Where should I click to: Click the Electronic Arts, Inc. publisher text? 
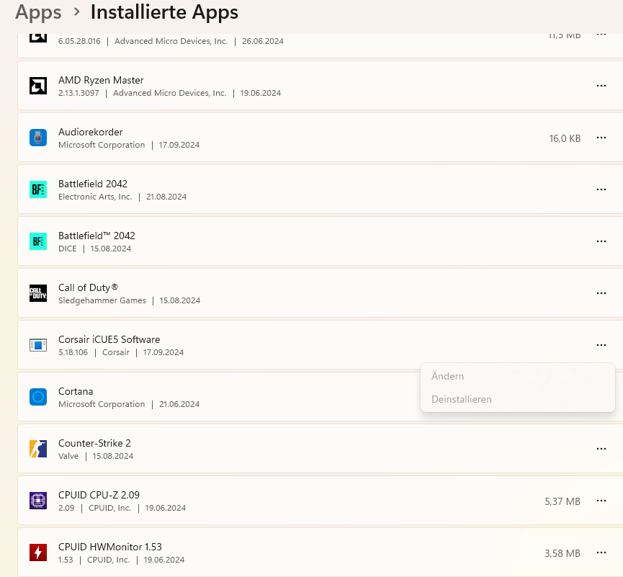95,197
